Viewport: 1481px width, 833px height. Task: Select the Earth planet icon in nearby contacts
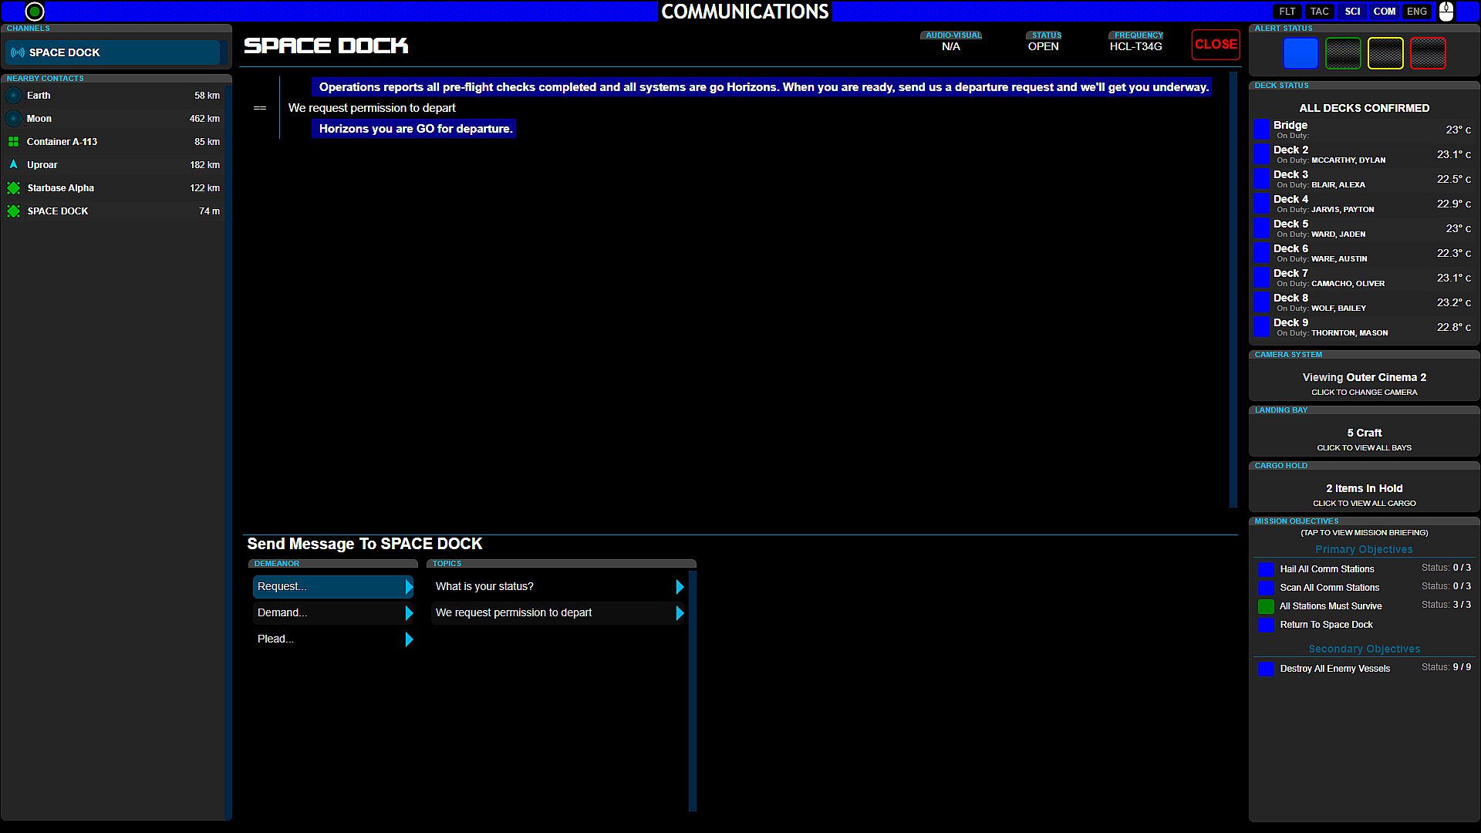14,96
